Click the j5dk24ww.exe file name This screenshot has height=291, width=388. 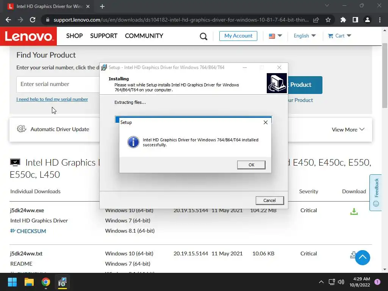coord(27,210)
